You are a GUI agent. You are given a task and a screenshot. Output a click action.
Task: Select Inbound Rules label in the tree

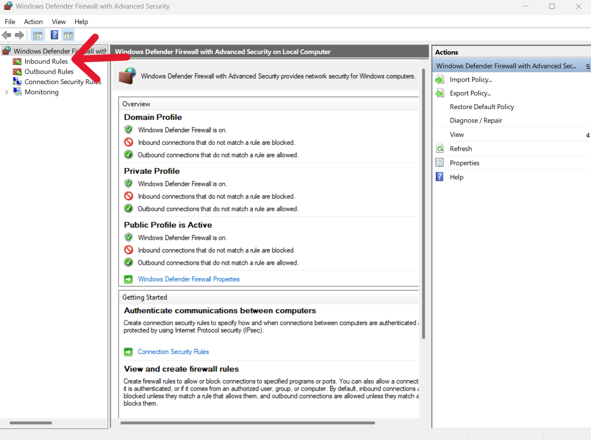[46, 62]
